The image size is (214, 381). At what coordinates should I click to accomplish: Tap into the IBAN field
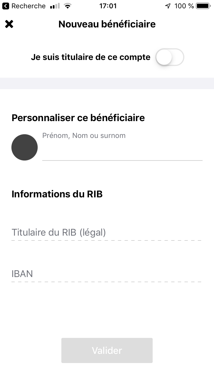click(x=106, y=274)
